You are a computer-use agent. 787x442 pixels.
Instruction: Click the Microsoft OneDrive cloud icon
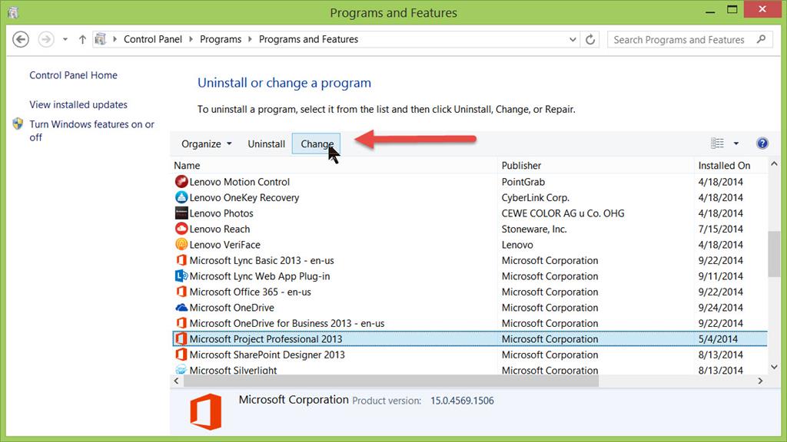pos(181,307)
